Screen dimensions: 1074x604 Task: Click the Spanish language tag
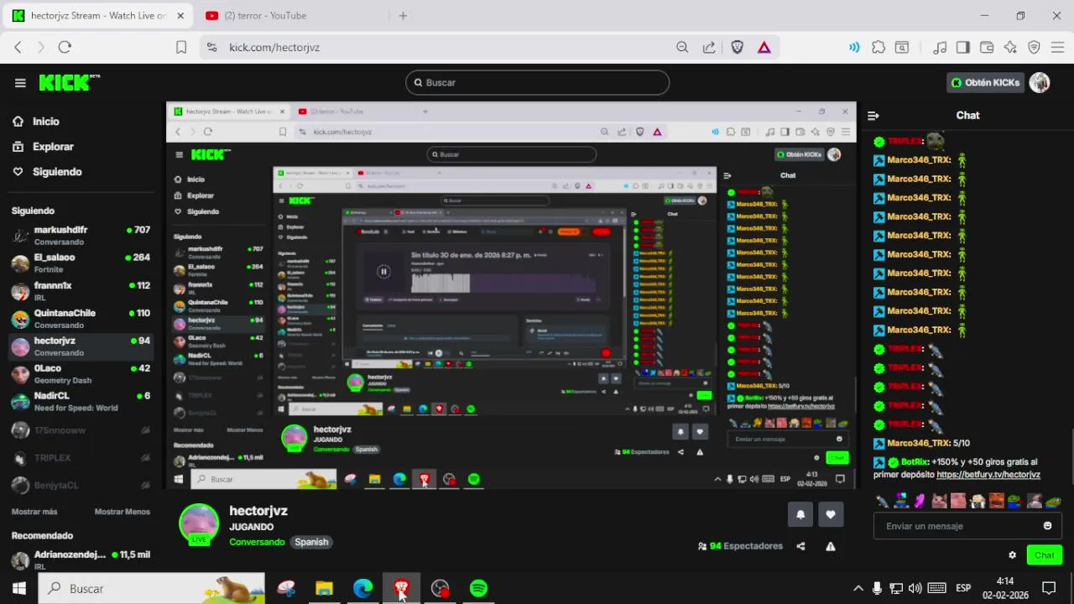pos(311,542)
